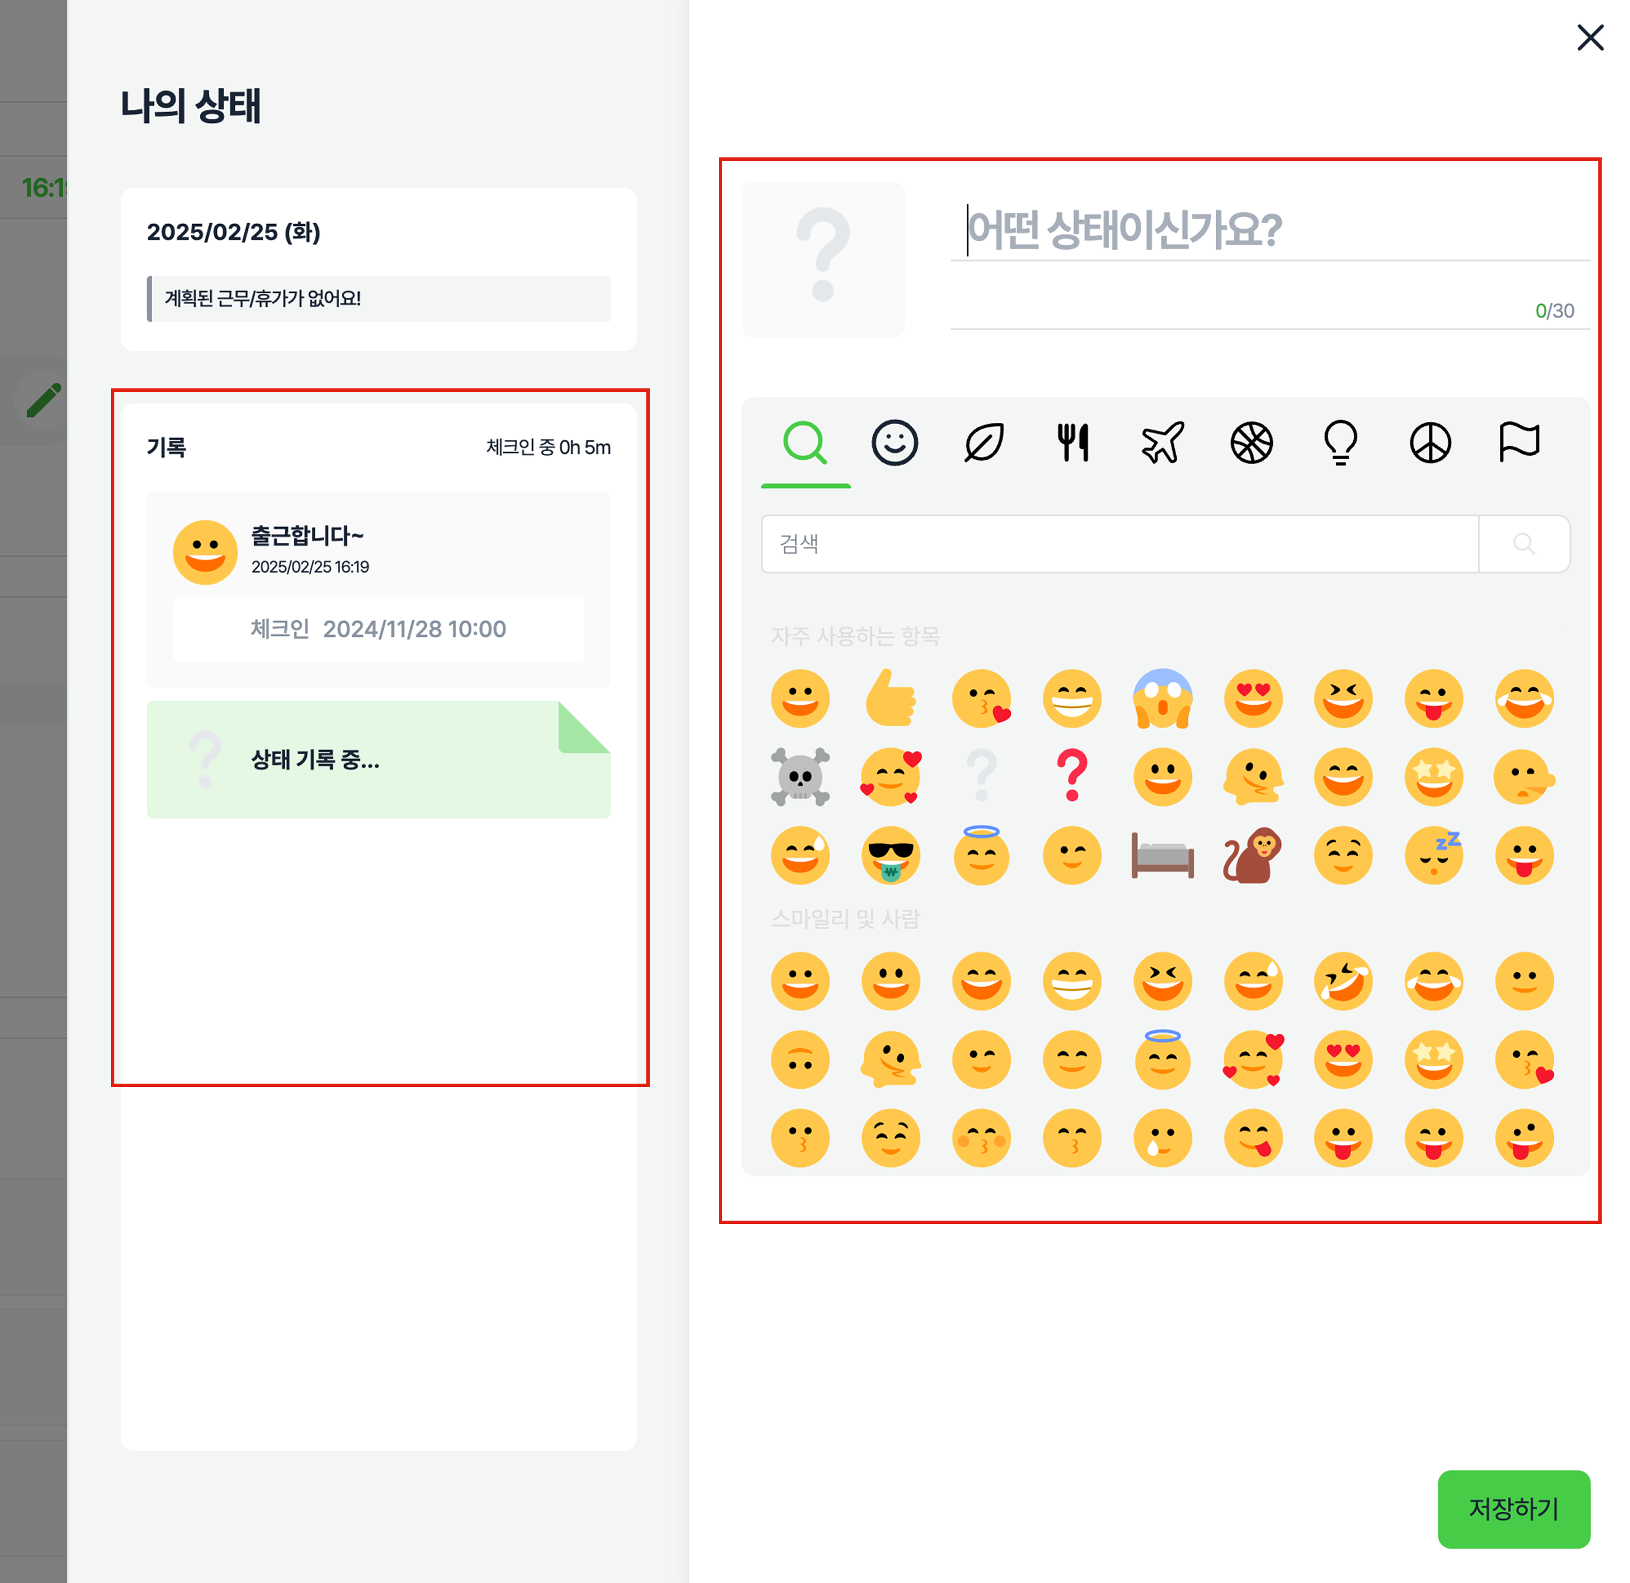
Task: Open the 출근합니다~ status record entry
Action: 379,589
